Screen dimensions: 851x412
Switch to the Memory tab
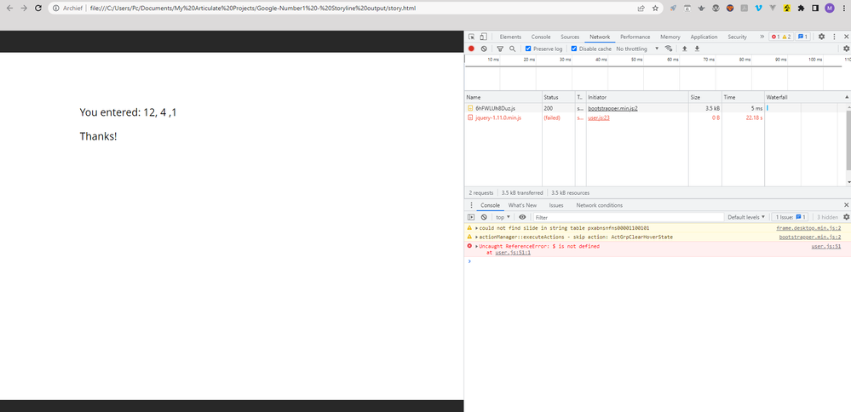670,37
